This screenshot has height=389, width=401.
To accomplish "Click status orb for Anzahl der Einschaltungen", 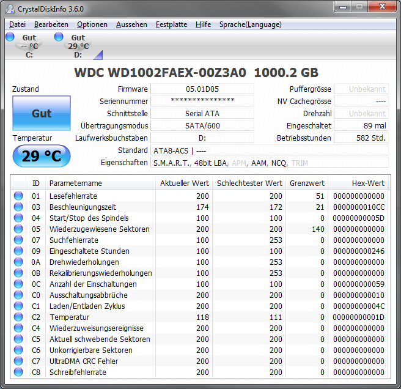I will (18, 284).
